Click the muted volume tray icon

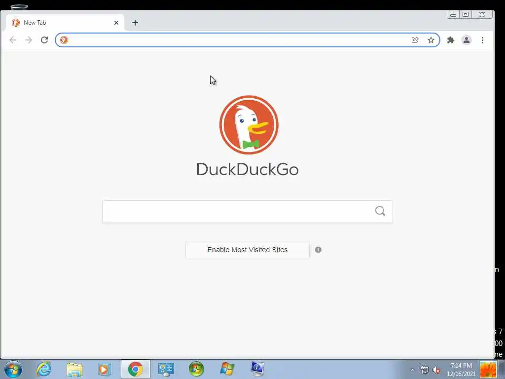click(x=437, y=370)
